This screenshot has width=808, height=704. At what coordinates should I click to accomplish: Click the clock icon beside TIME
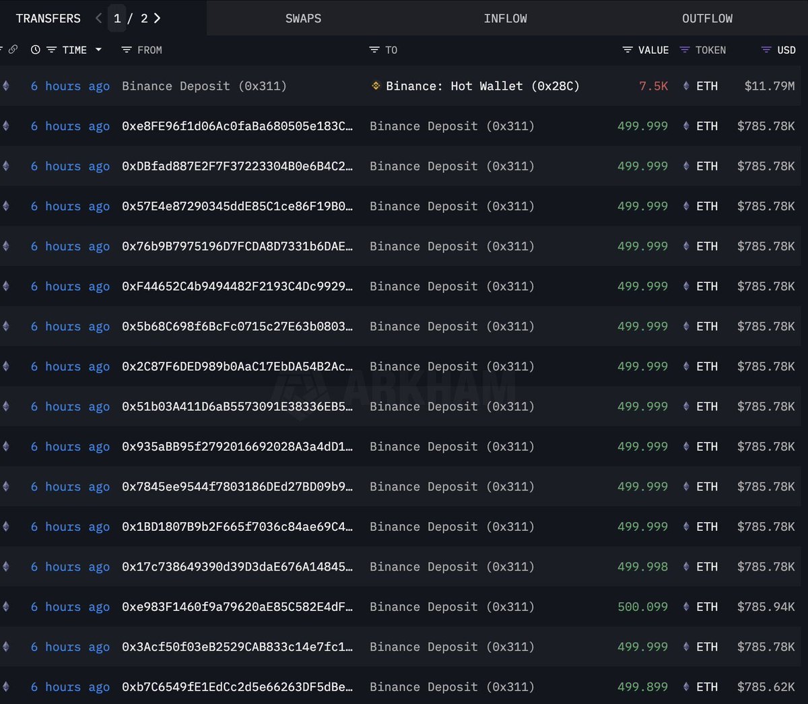coord(35,49)
